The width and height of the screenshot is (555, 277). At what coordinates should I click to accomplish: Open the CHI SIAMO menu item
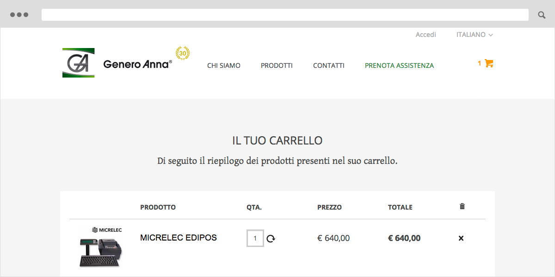point(224,66)
